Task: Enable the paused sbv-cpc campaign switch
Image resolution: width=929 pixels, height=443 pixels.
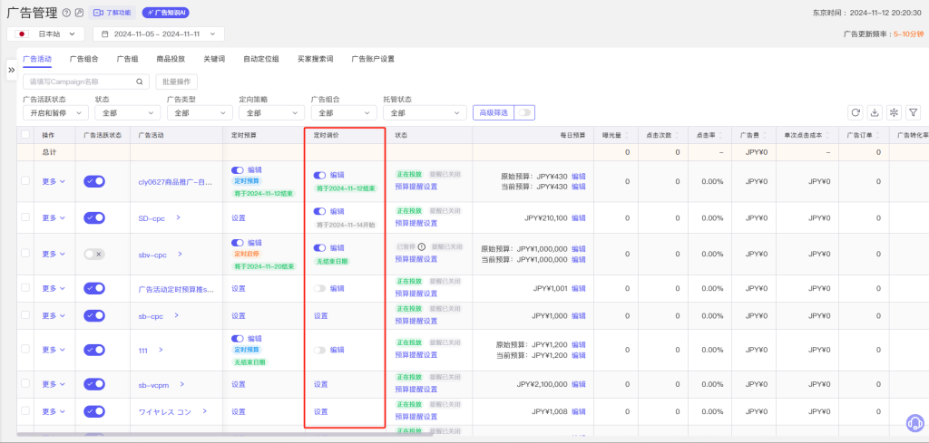Action: click(94, 254)
